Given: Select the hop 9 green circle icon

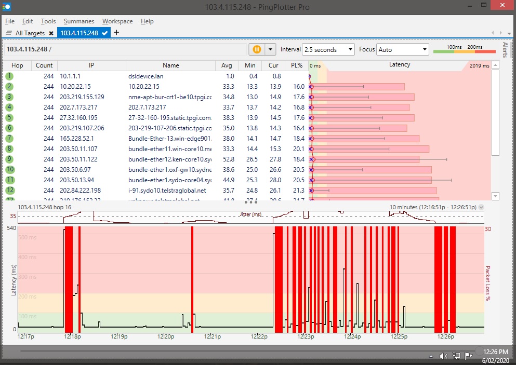Looking at the screenshot, I should (x=9, y=159).
